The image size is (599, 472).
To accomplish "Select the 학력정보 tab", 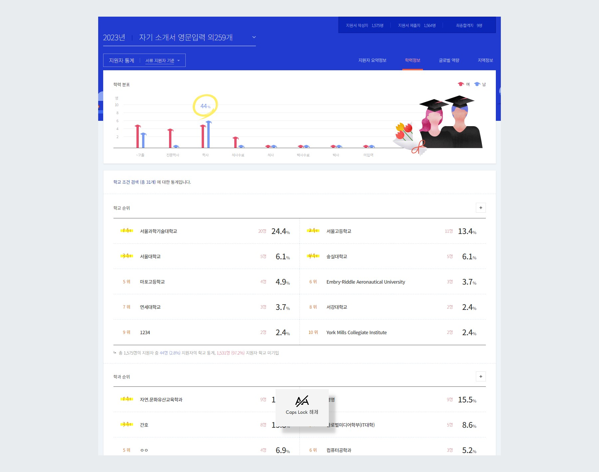I will point(413,60).
